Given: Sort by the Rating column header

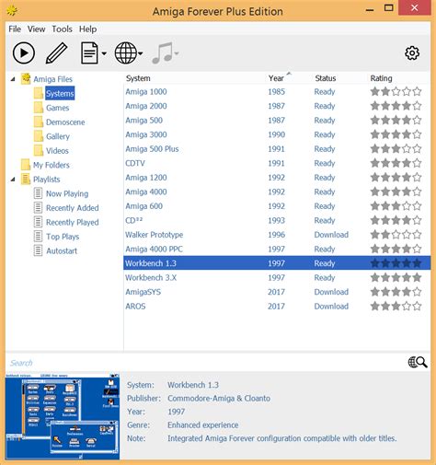Looking at the screenshot, I should tap(381, 78).
